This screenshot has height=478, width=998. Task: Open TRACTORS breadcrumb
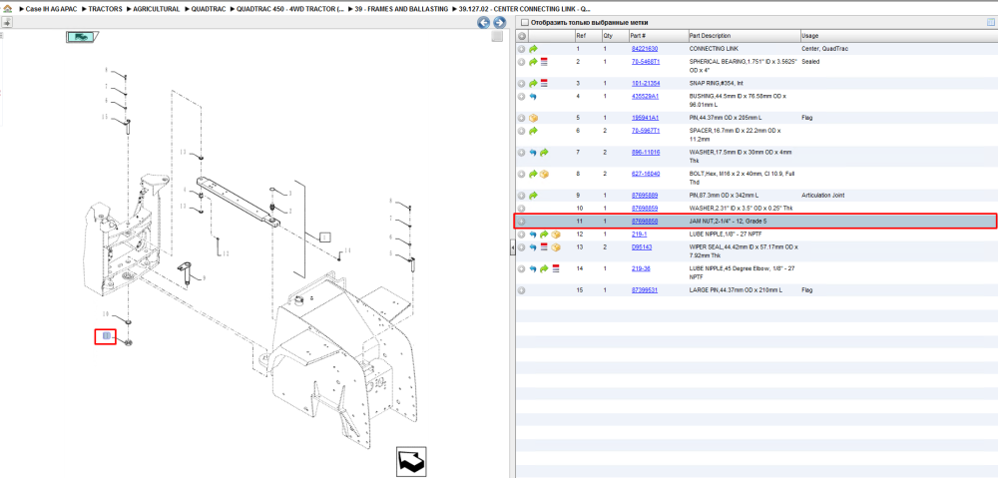pos(105,10)
